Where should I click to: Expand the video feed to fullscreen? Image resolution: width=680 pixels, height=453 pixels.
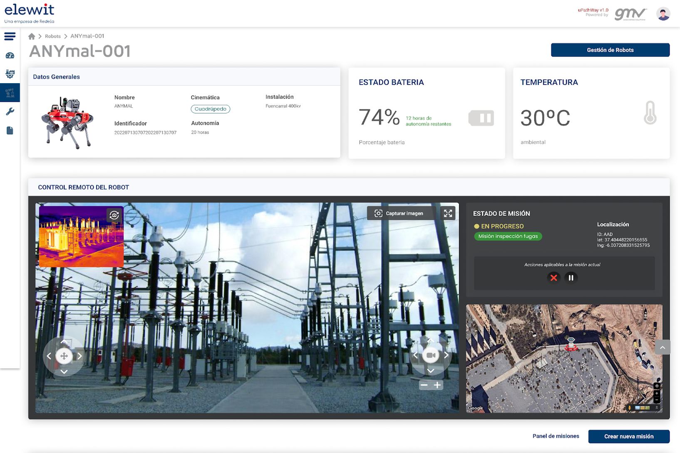[x=448, y=213]
